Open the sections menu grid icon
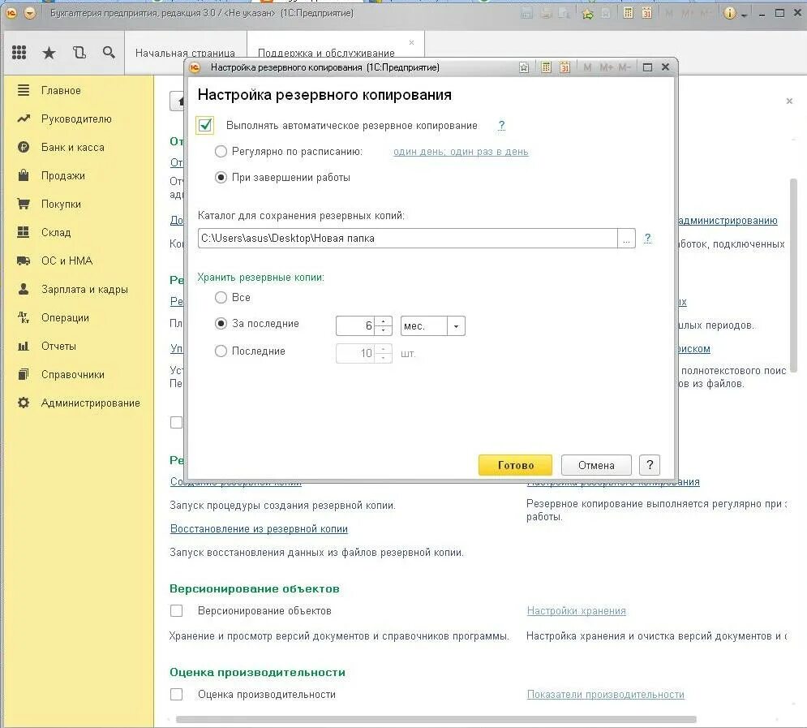 pos(19,52)
